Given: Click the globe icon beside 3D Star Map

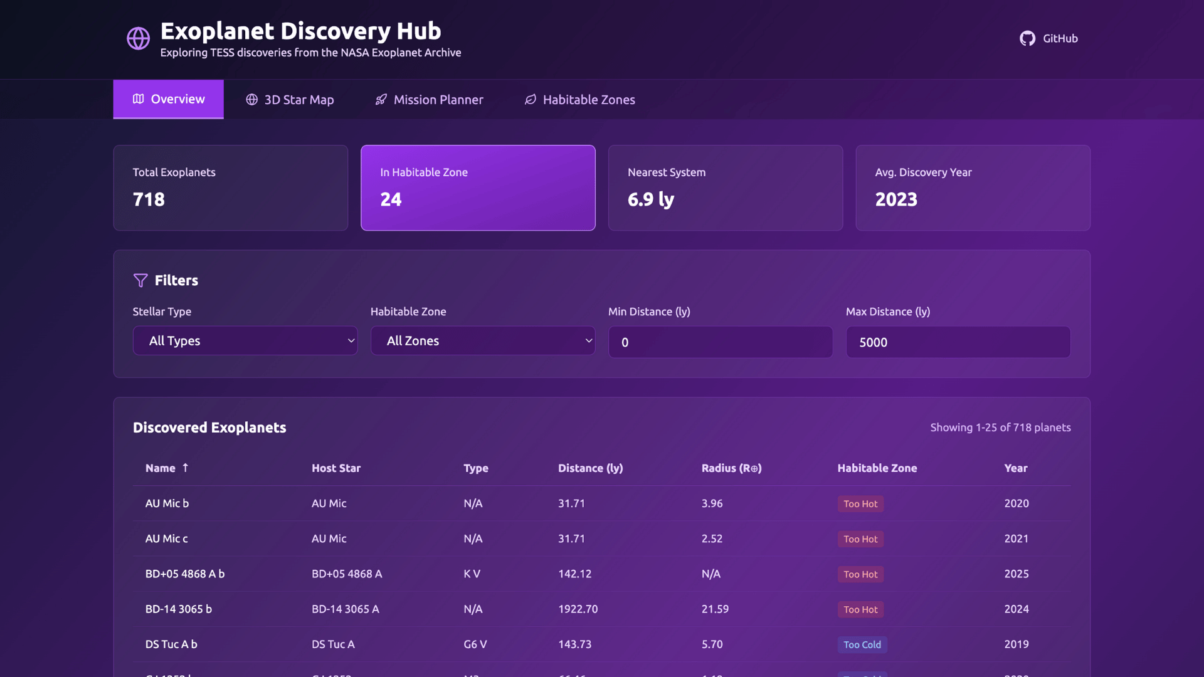Looking at the screenshot, I should (252, 99).
